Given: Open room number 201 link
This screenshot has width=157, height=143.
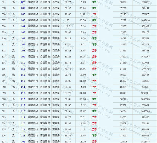Looking at the screenshot, I should (23, 8).
